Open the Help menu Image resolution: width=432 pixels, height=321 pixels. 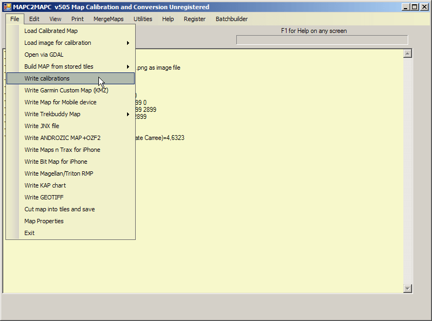tap(168, 19)
